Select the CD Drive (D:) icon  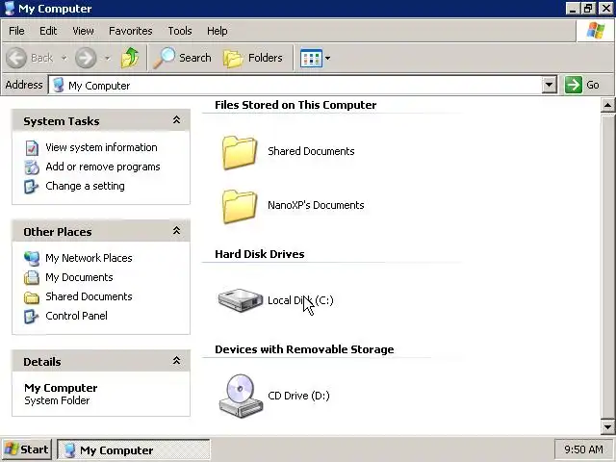[x=240, y=396]
